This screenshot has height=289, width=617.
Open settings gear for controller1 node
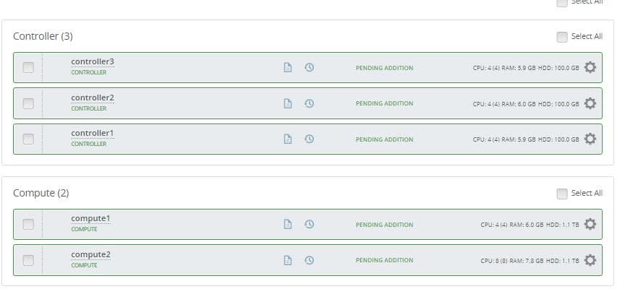point(590,139)
